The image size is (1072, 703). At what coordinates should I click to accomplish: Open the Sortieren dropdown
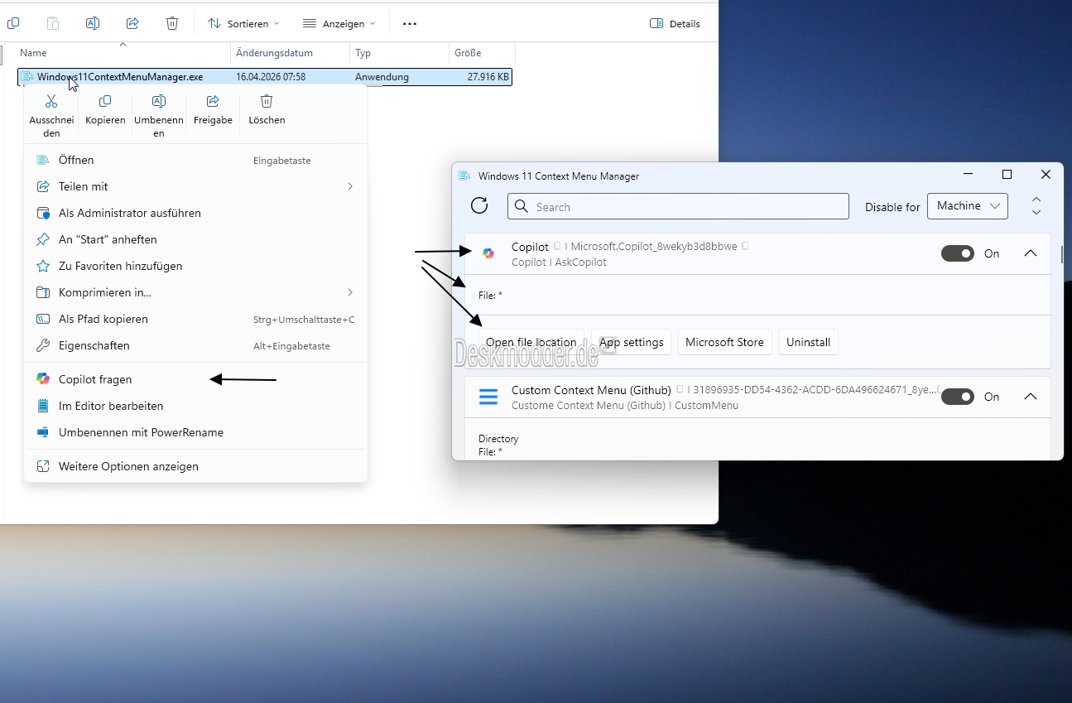click(243, 23)
